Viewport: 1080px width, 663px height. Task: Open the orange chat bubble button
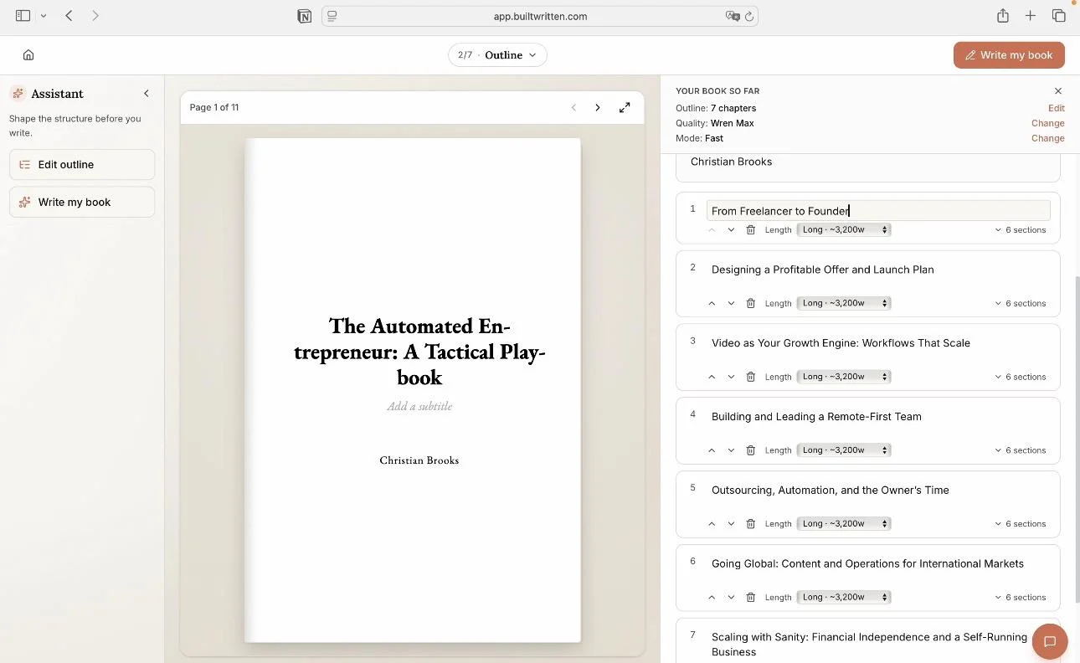click(1050, 642)
